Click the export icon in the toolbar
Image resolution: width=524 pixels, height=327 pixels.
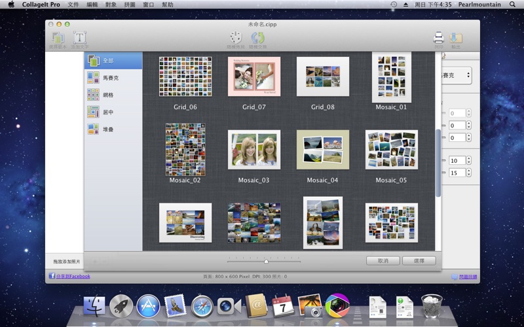pyautogui.click(x=455, y=38)
